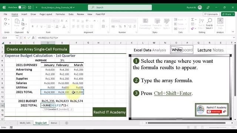Click the Undo icon

pos(6,20)
